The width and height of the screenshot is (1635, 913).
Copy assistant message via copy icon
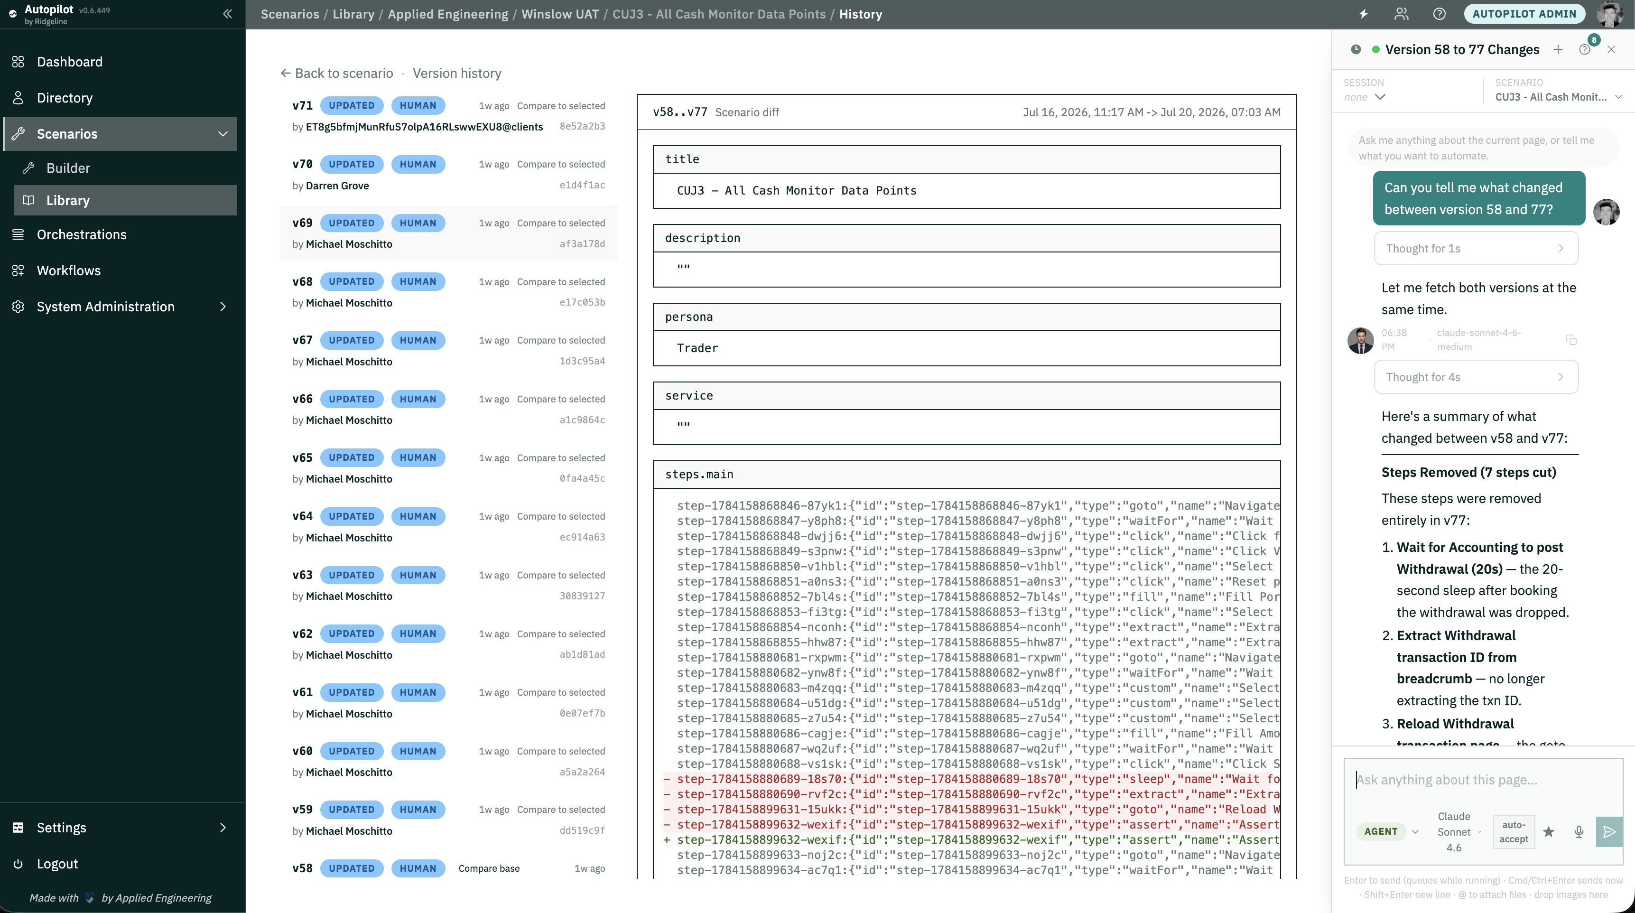tap(1571, 340)
